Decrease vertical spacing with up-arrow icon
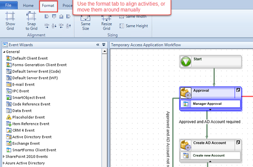 pos(69,26)
